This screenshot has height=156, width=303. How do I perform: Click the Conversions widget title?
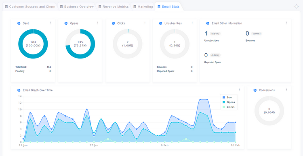coord(267,90)
